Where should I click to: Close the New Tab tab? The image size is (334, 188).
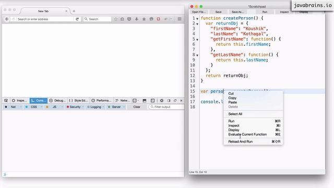[x=66, y=11]
